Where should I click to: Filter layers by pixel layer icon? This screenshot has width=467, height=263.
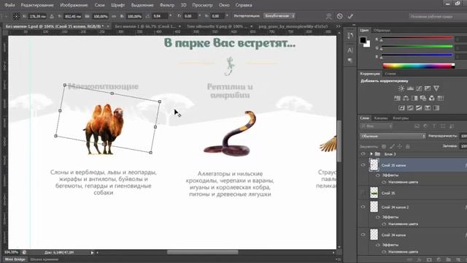pyautogui.click(x=417, y=126)
